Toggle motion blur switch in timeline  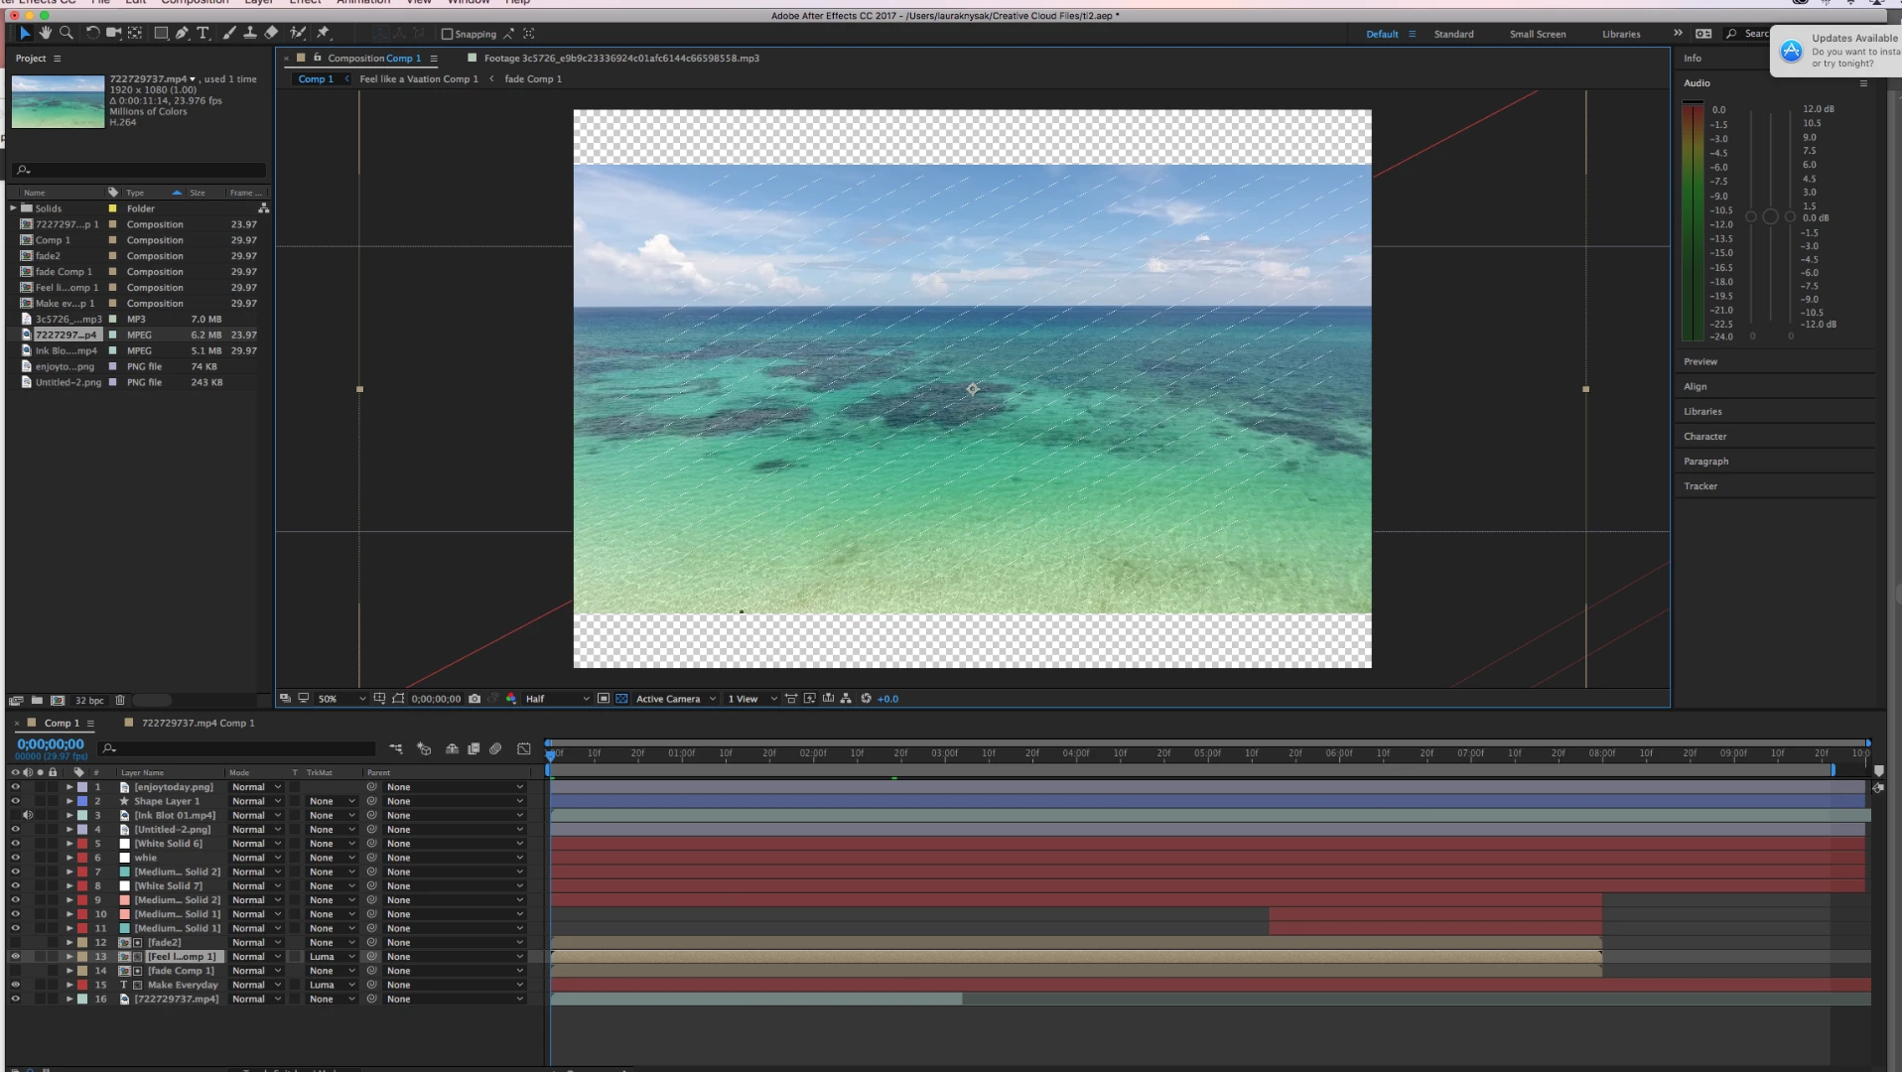pyautogui.click(x=495, y=748)
